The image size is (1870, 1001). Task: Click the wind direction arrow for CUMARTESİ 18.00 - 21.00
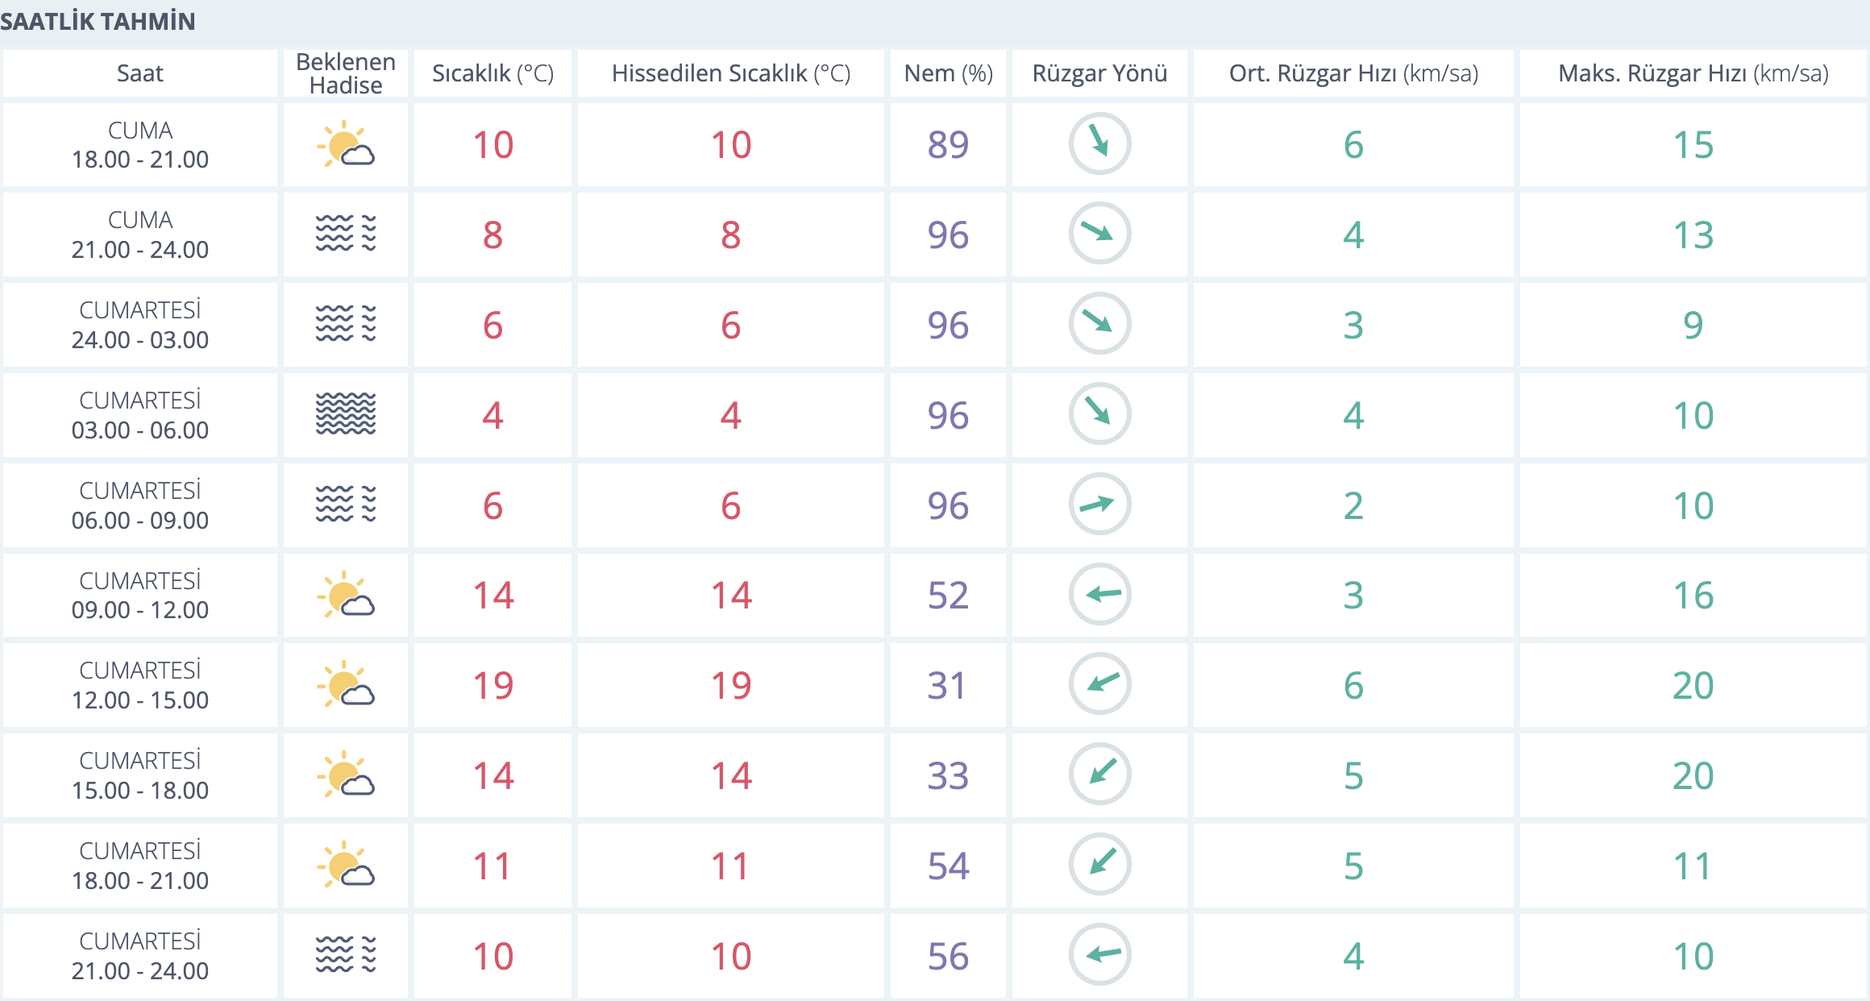pos(1100,866)
